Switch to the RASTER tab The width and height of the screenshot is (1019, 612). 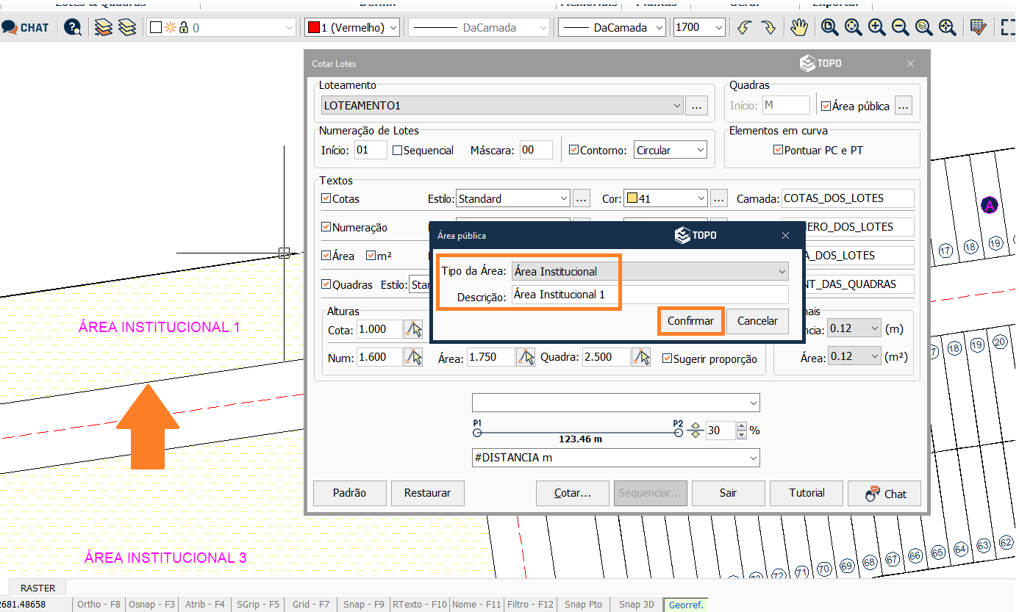pyautogui.click(x=37, y=588)
